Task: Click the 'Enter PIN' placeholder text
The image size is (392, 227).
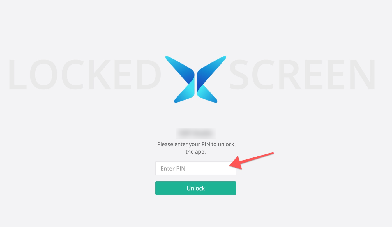Action: pos(173,169)
